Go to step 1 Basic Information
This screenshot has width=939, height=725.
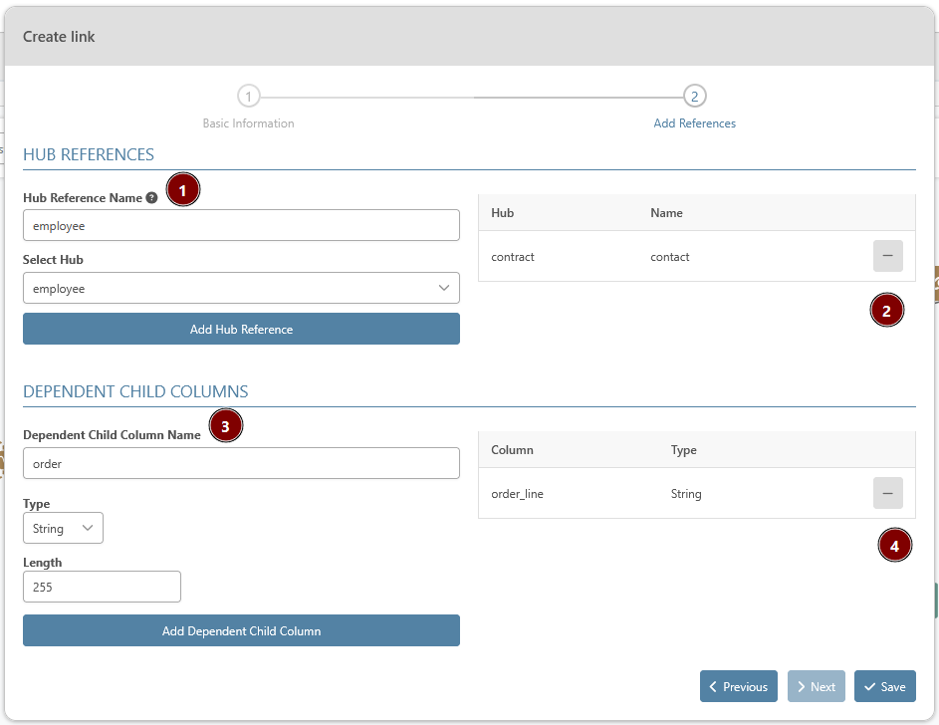click(x=248, y=97)
